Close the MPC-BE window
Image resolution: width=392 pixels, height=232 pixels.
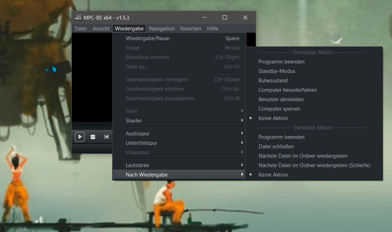pos(245,17)
